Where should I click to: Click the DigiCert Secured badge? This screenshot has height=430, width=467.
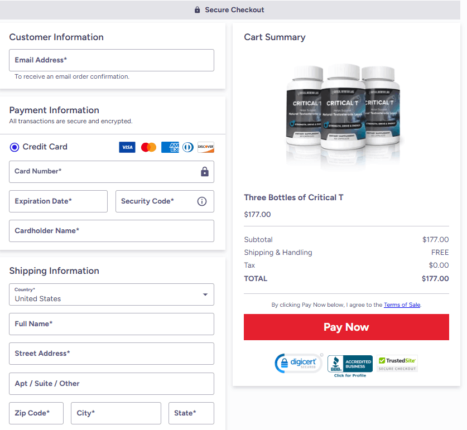299,363
